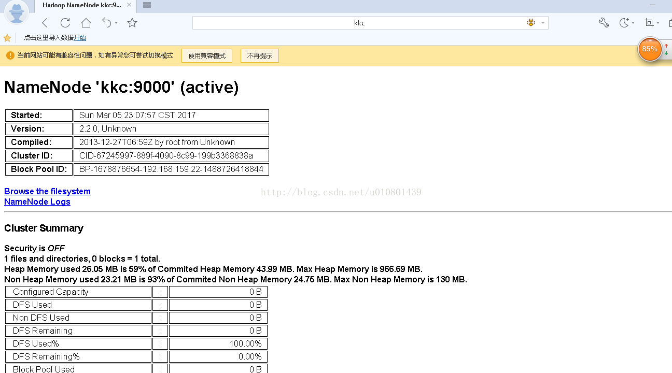
Task: Click the Block Pool Used label cell
Action: coord(78,369)
